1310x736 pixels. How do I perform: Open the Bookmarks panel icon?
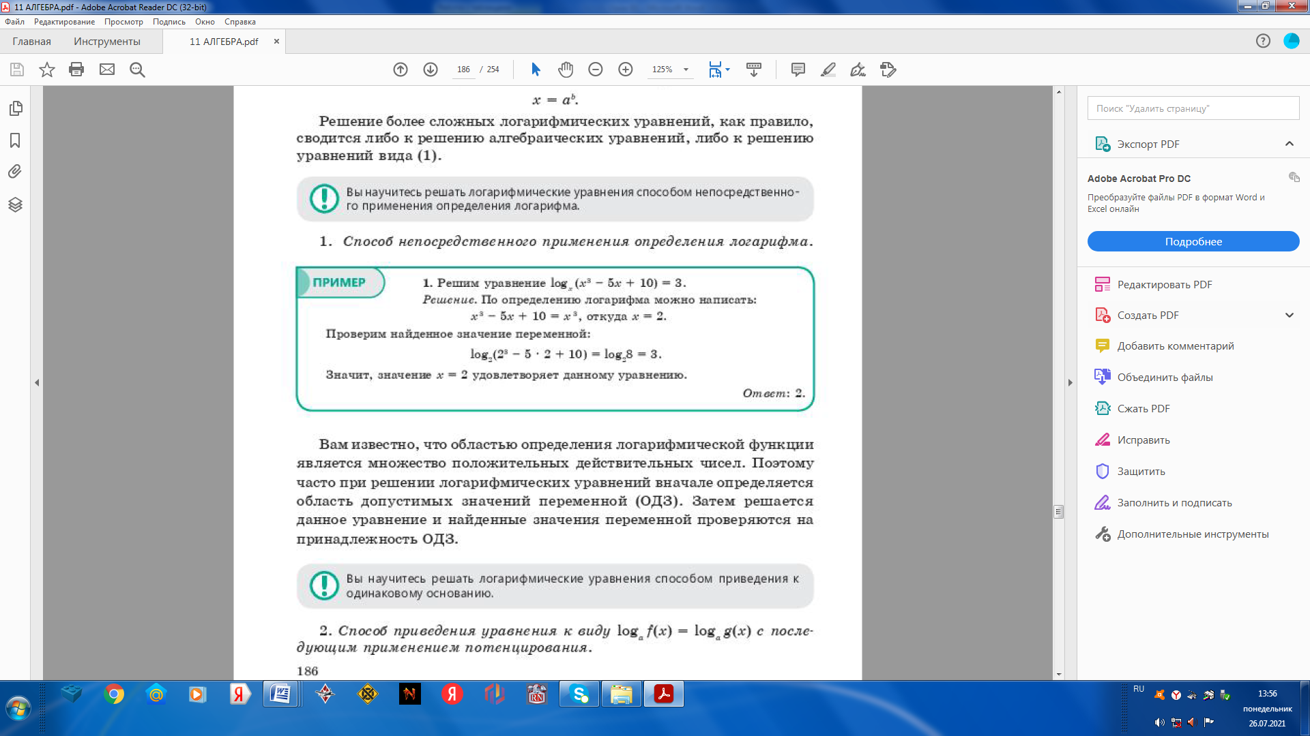click(15, 140)
